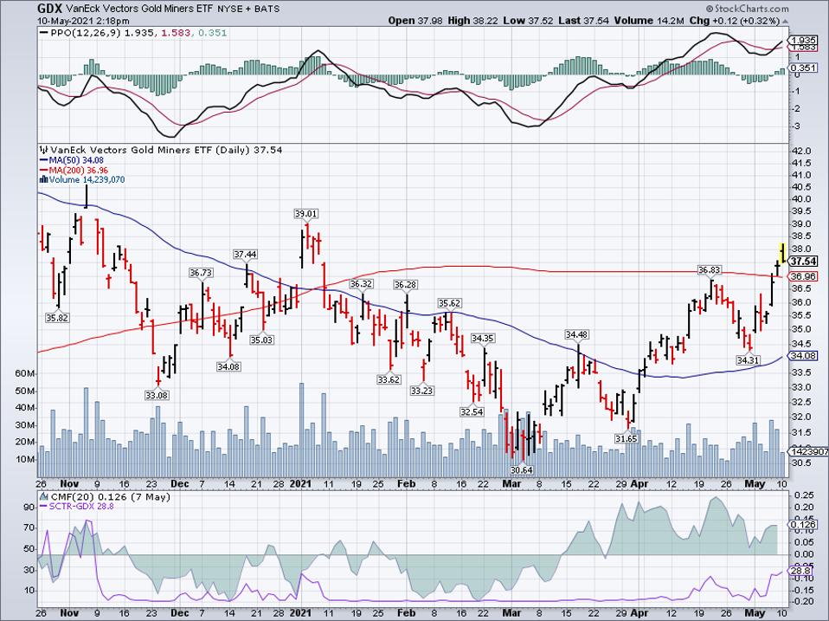Click the Open 37.98 value
The height and width of the screenshot is (621, 829).
pyautogui.click(x=414, y=21)
